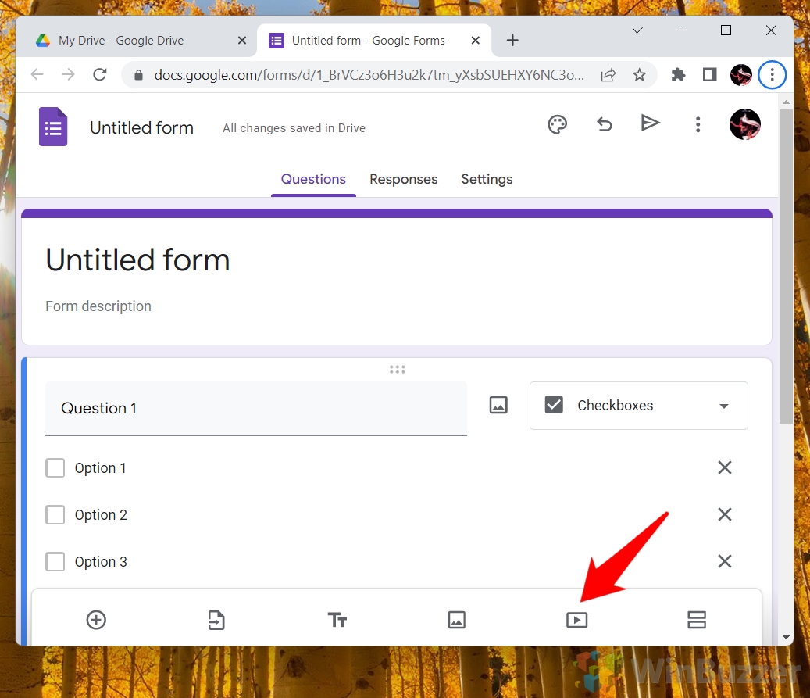Edit the Question 1 title field
810x698 pixels.
click(x=256, y=409)
